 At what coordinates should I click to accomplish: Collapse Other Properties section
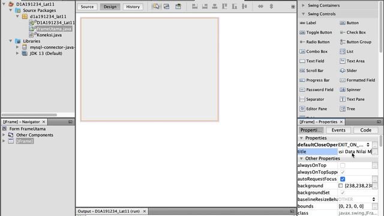coord(301,158)
